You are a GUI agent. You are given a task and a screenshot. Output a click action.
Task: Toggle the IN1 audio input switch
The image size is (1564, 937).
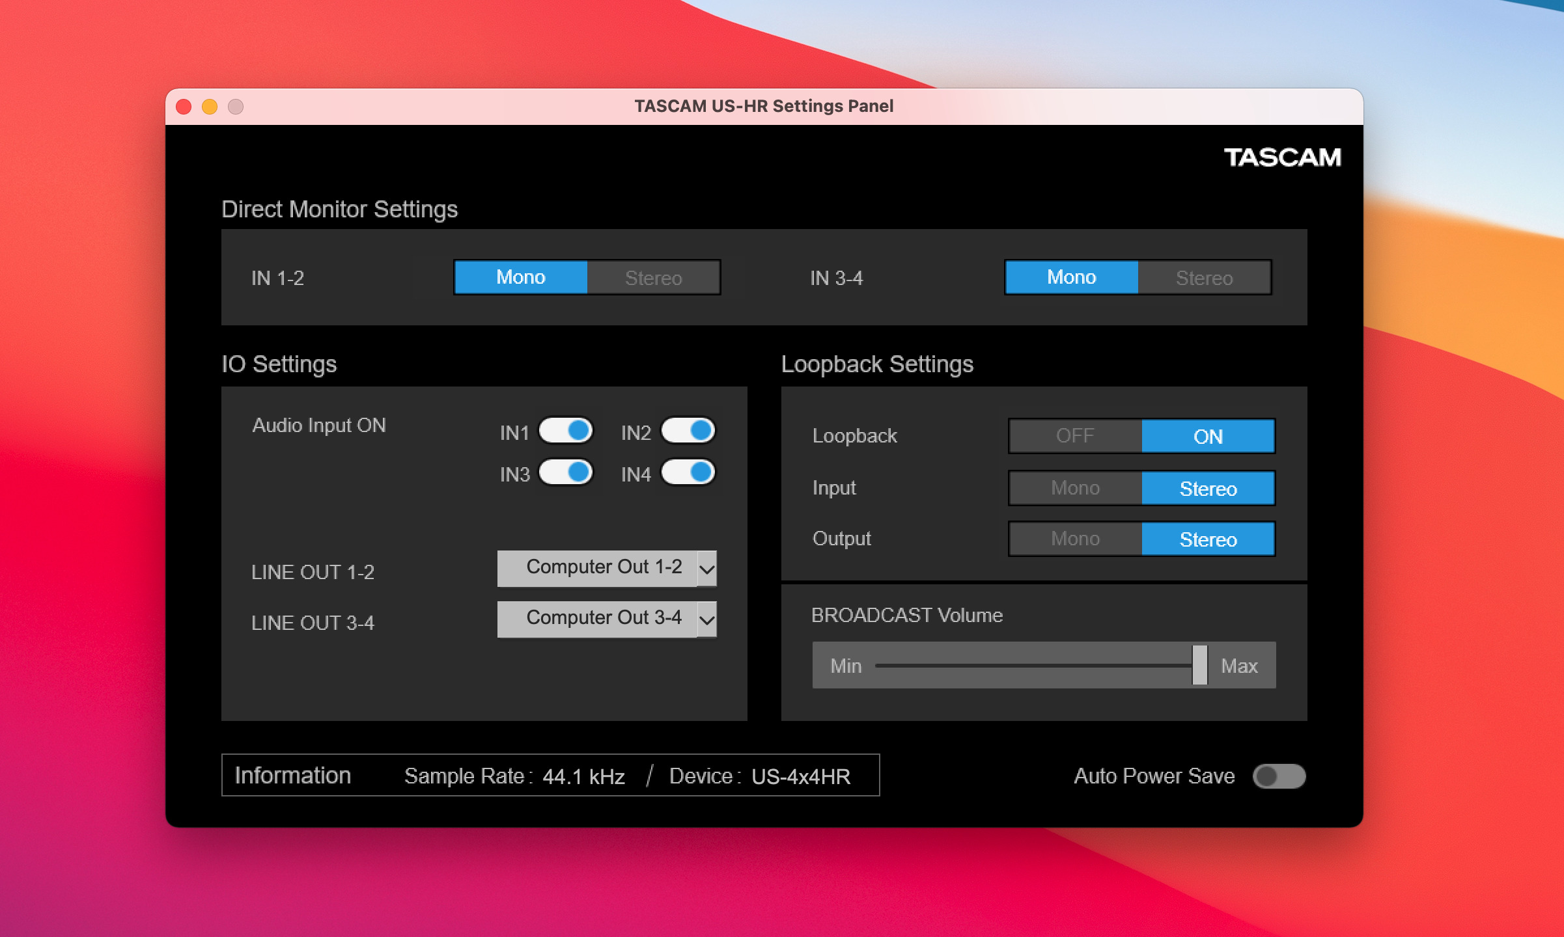(x=566, y=431)
